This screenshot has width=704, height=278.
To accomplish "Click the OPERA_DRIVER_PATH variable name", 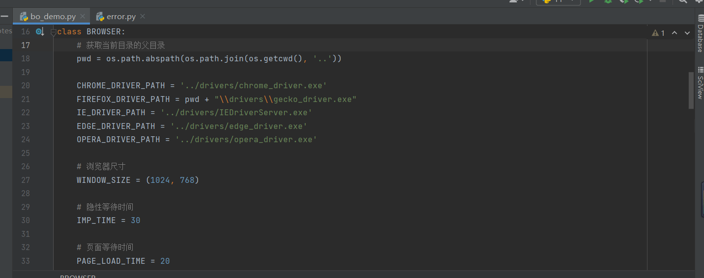I will pos(118,140).
